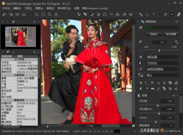Expand the 平均对比 tone dropdown
This screenshot has width=183, height=135.
(x=162, y=63)
